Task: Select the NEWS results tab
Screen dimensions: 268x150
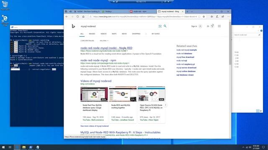Action: pos(124,34)
